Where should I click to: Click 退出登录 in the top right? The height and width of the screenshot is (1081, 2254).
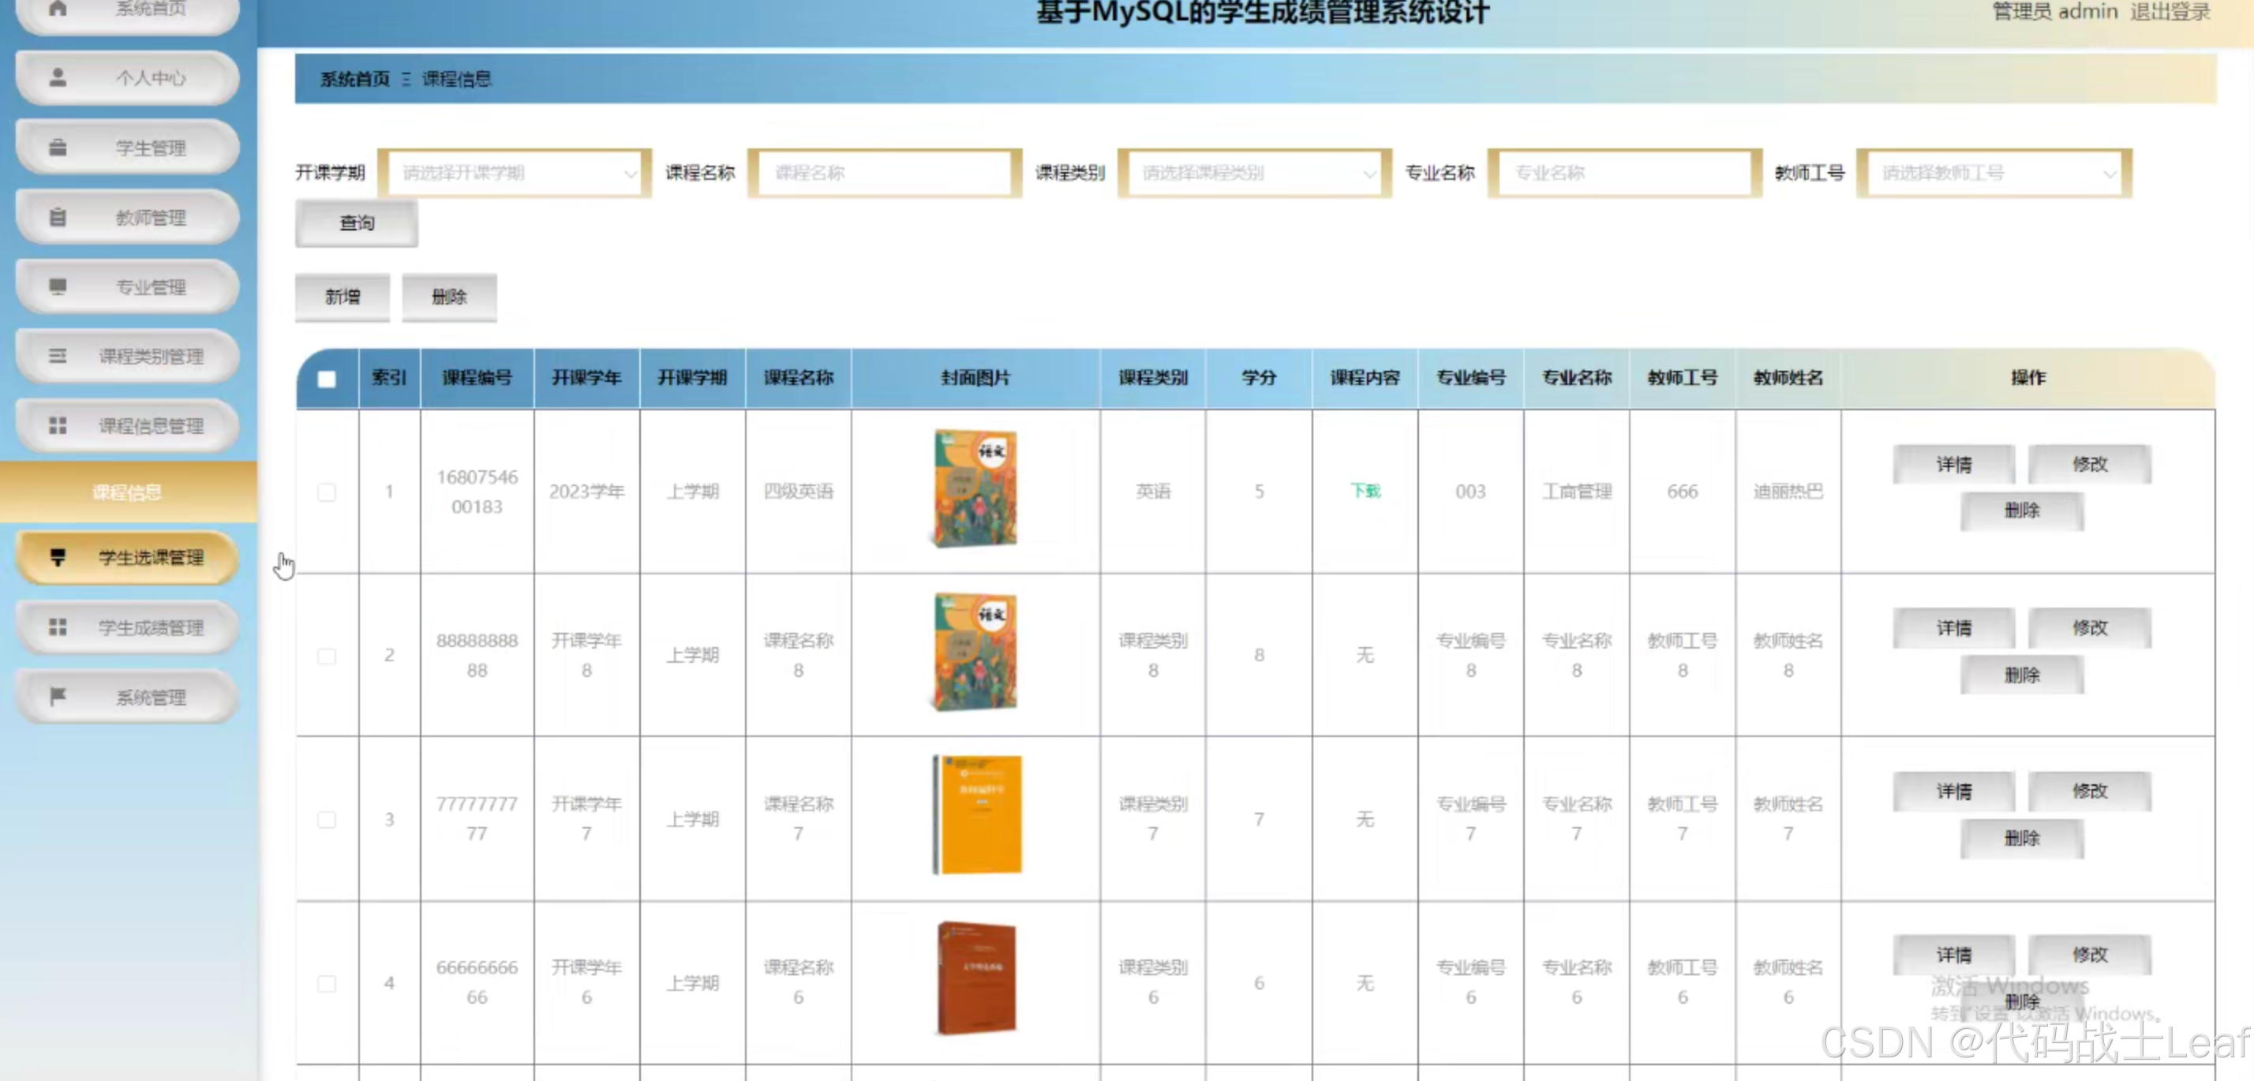(2169, 13)
